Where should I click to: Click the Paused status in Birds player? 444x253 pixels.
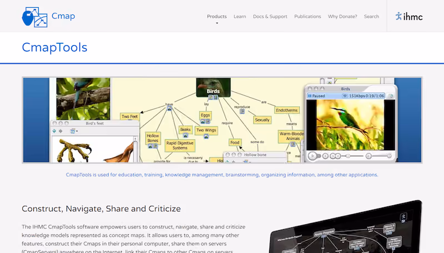(x=316, y=96)
